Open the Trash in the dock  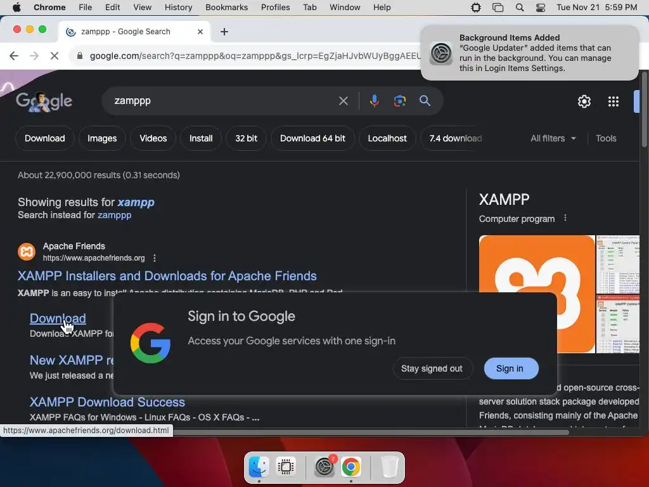click(389, 467)
